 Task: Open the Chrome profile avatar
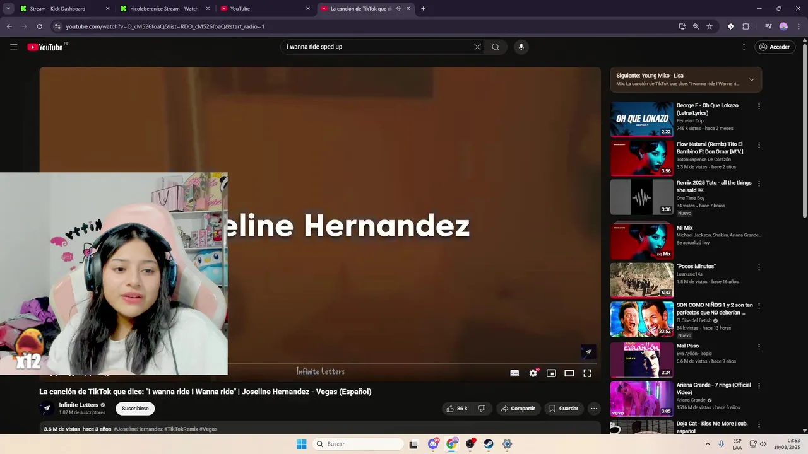pyautogui.click(x=783, y=26)
